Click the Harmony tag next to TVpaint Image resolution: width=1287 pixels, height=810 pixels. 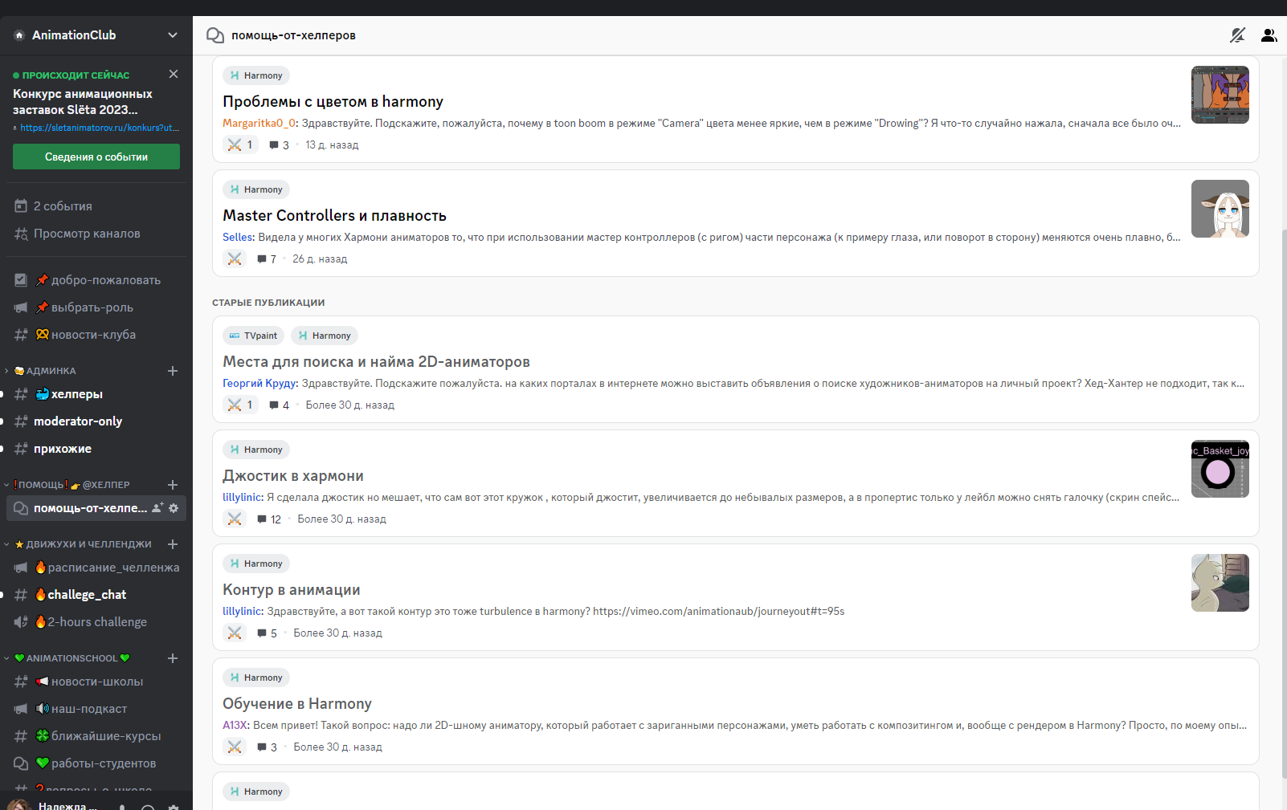point(325,336)
